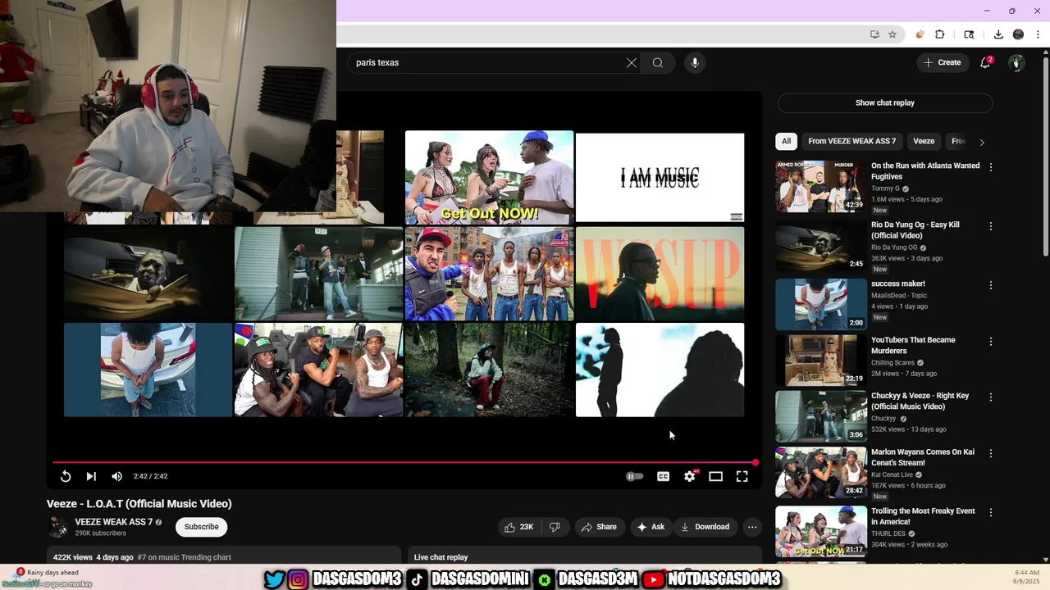Open options for success maker! video

990,285
